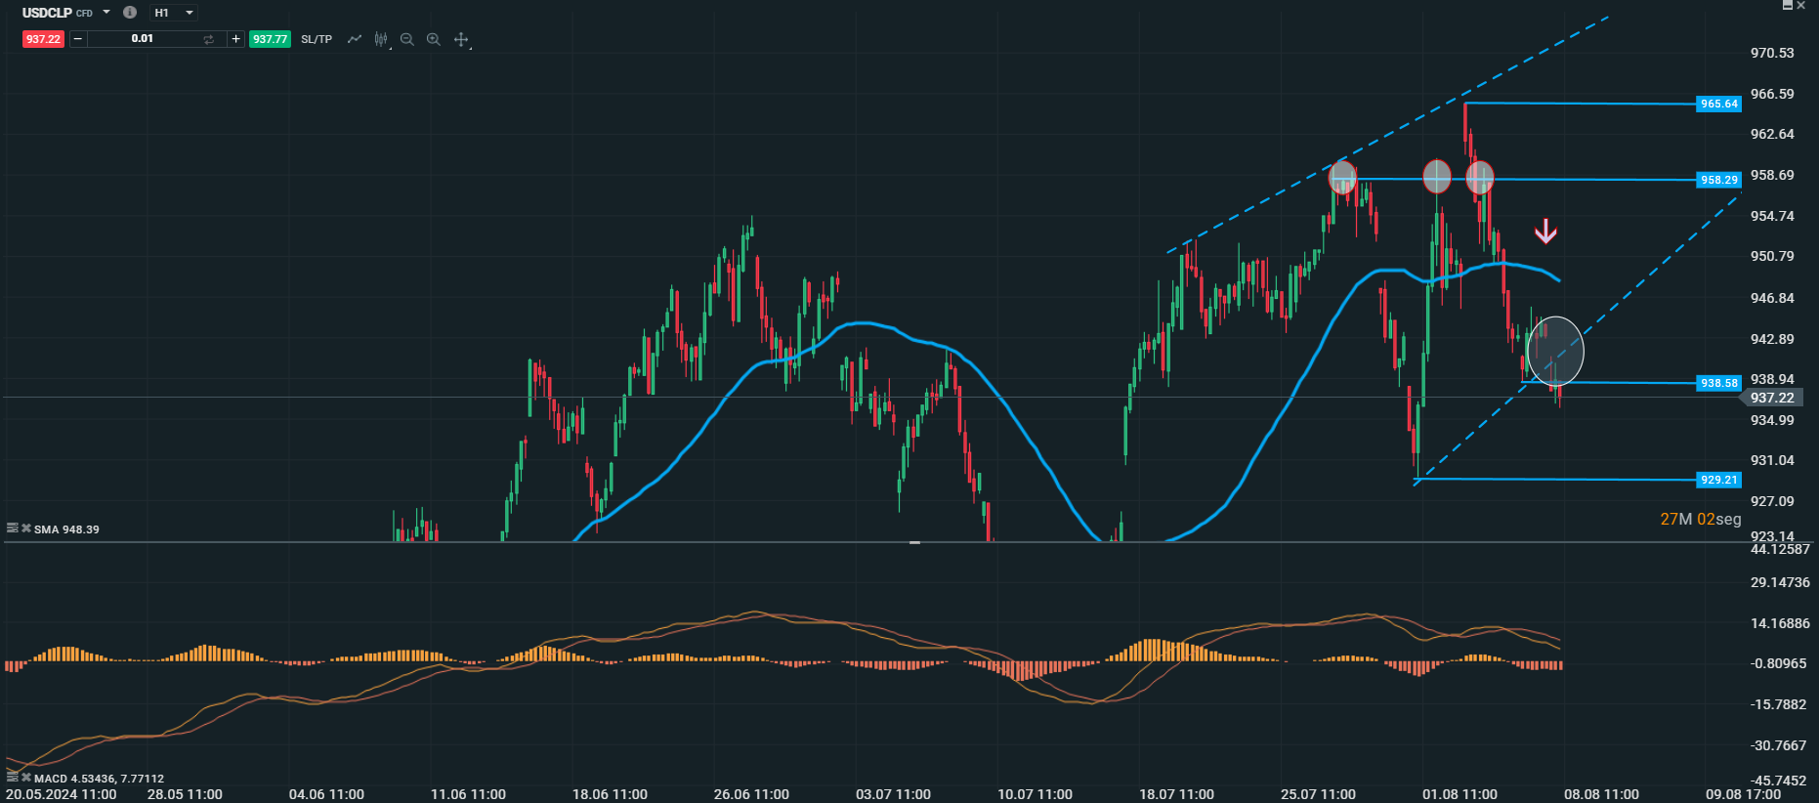This screenshot has height=803, width=1819.
Task: Select the 965.64 horizontal line price label
Action: pyautogui.click(x=1718, y=104)
